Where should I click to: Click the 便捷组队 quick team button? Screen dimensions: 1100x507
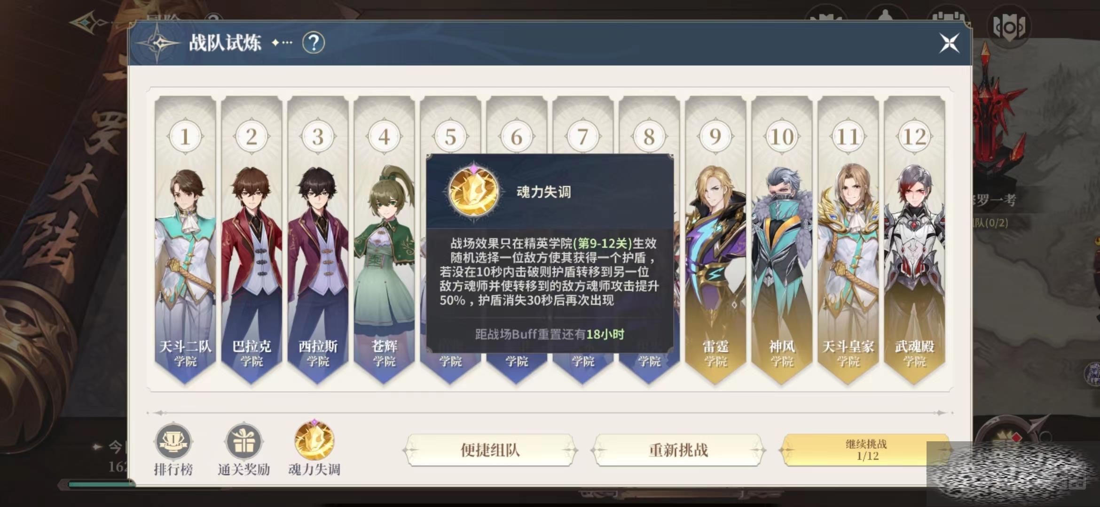coord(490,450)
